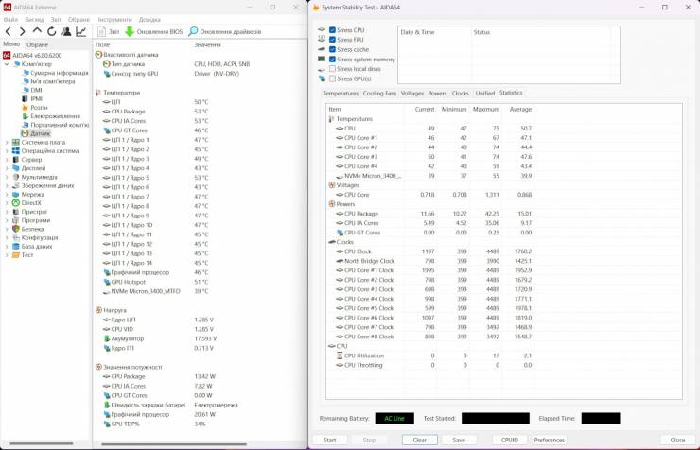Click the AIDA64 v6.80.6200 root icon

(x=7, y=55)
